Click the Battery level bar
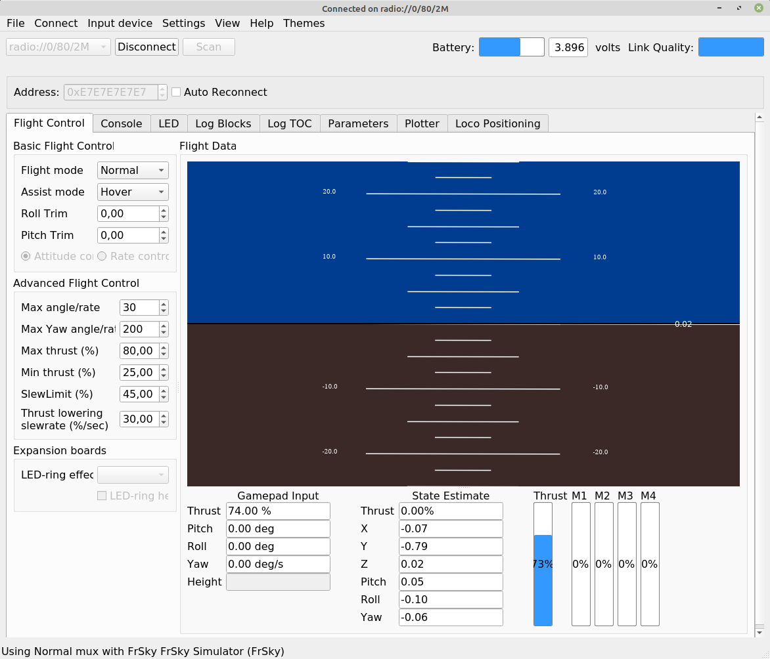770x659 pixels. tap(511, 47)
